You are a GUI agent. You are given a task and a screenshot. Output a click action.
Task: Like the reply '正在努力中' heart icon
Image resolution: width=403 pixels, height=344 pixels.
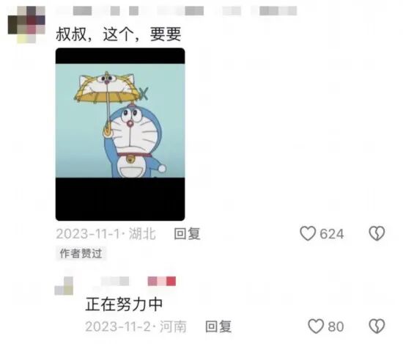click(x=316, y=326)
